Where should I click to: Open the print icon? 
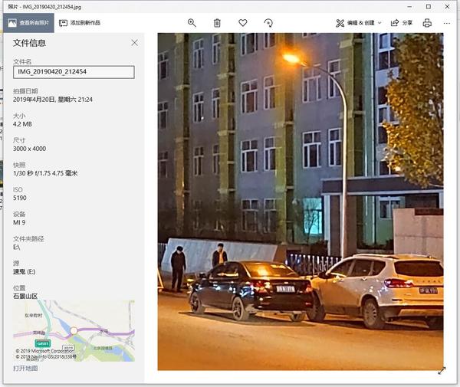tap(427, 23)
